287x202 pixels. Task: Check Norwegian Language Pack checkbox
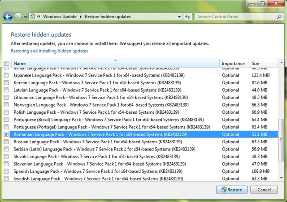(6, 105)
